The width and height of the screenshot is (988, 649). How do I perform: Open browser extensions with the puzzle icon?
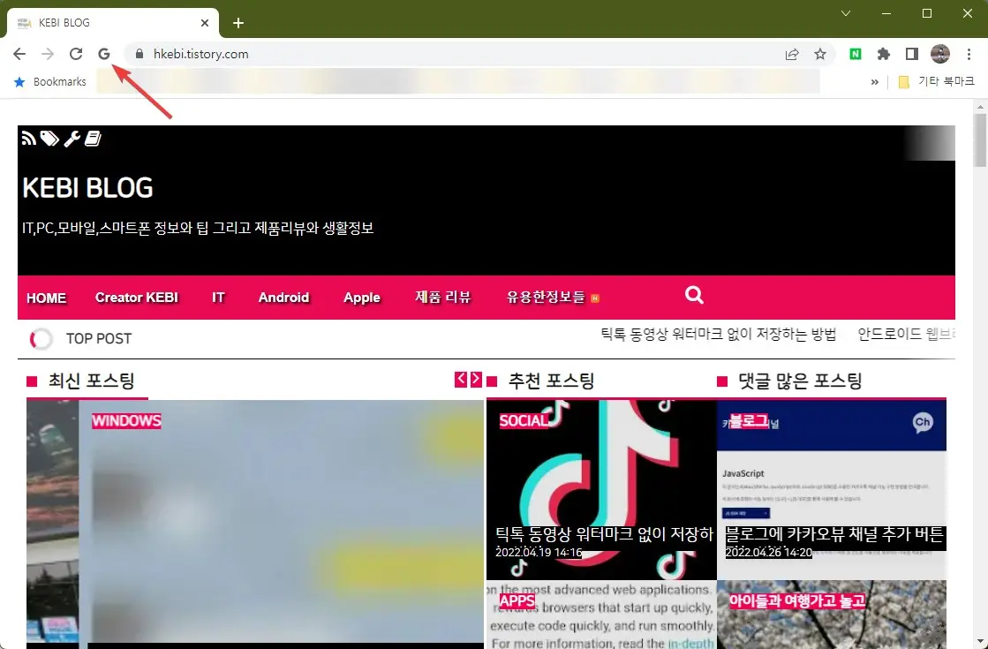coord(883,54)
